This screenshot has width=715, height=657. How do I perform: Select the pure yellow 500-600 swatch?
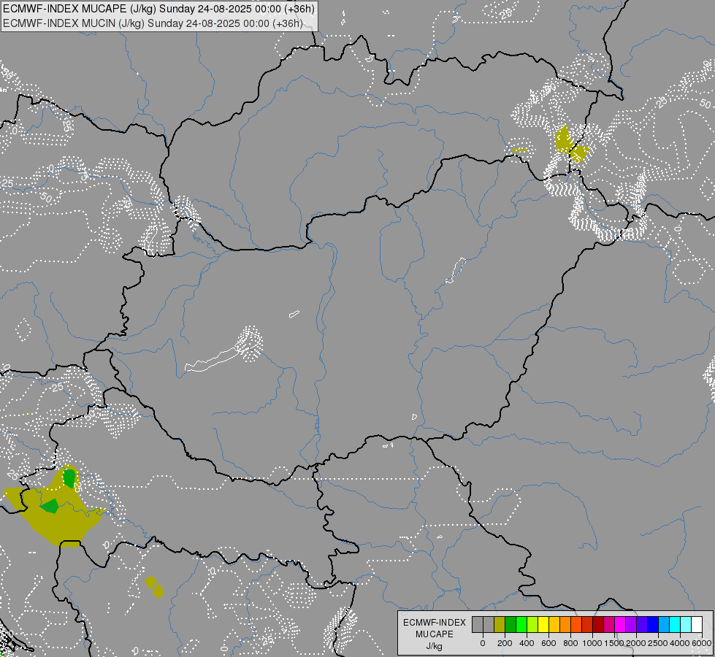[543, 624]
